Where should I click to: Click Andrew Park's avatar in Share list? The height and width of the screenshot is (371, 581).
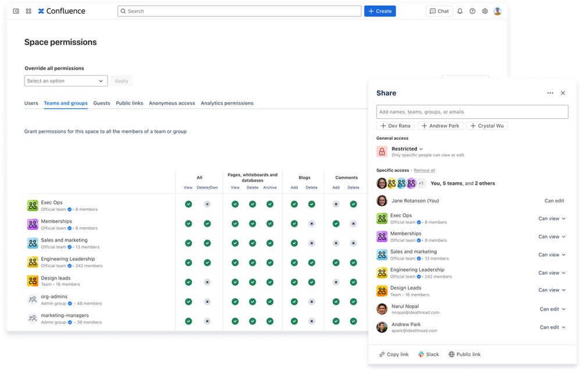(x=382, y=327)
